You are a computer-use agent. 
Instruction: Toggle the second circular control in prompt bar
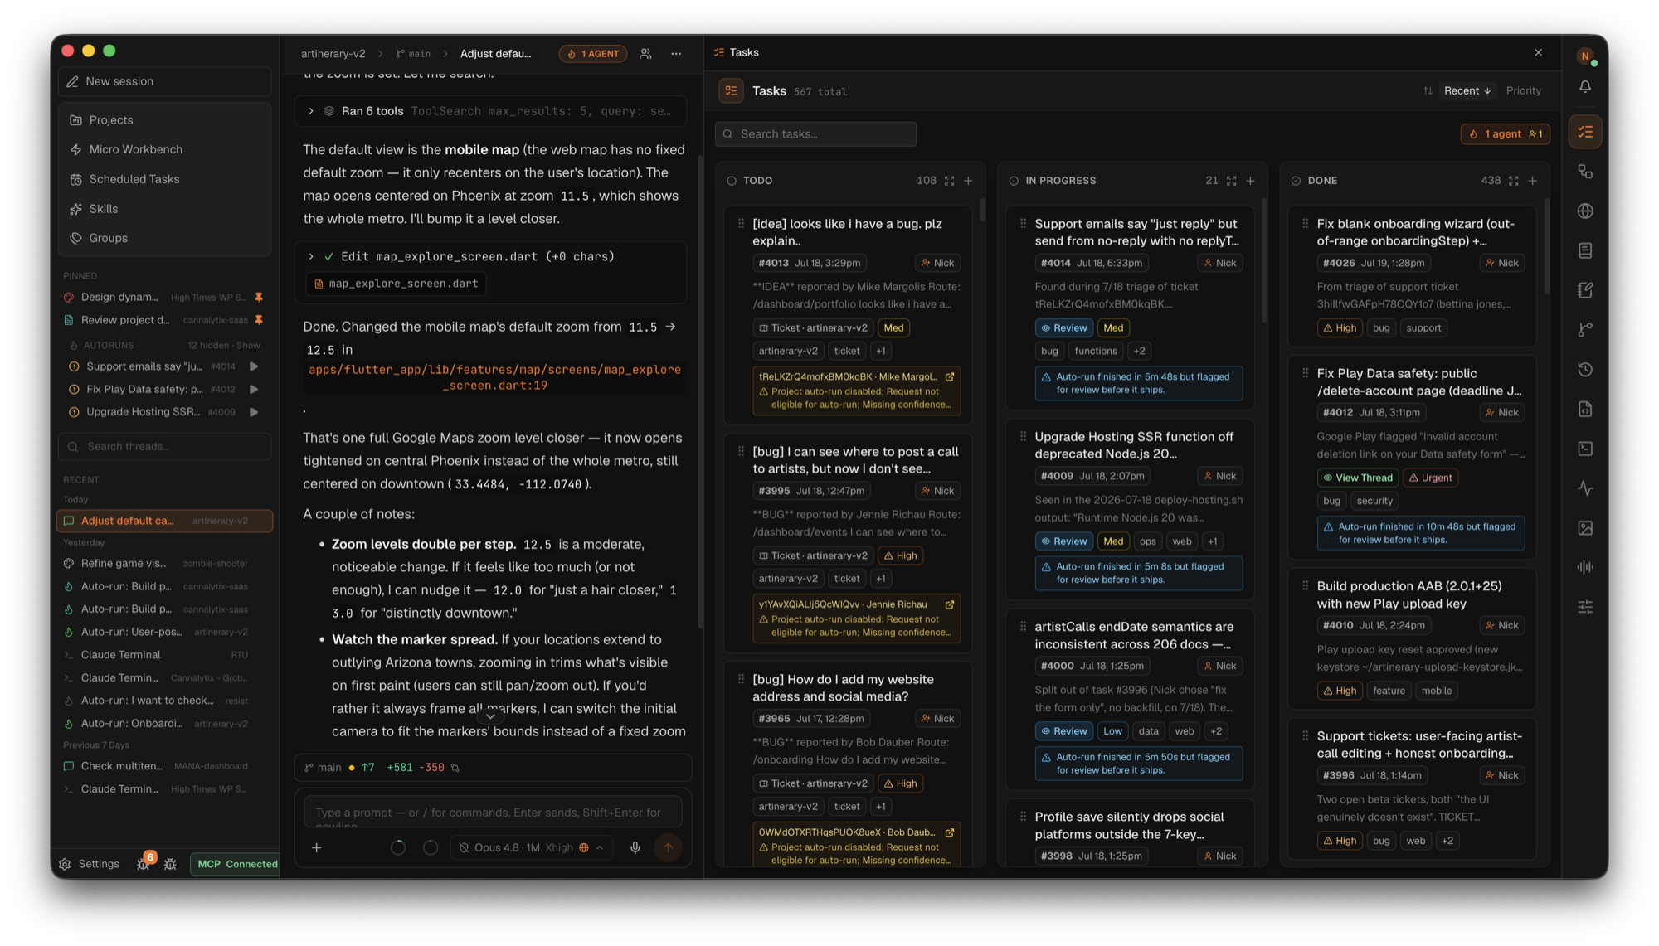tap(431, 847)
